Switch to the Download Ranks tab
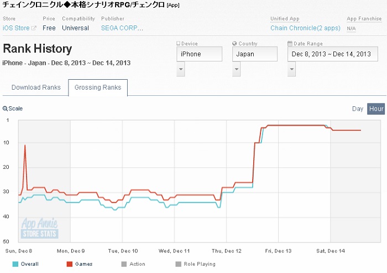This screenshot has height=273, width=387. [36, 87]
